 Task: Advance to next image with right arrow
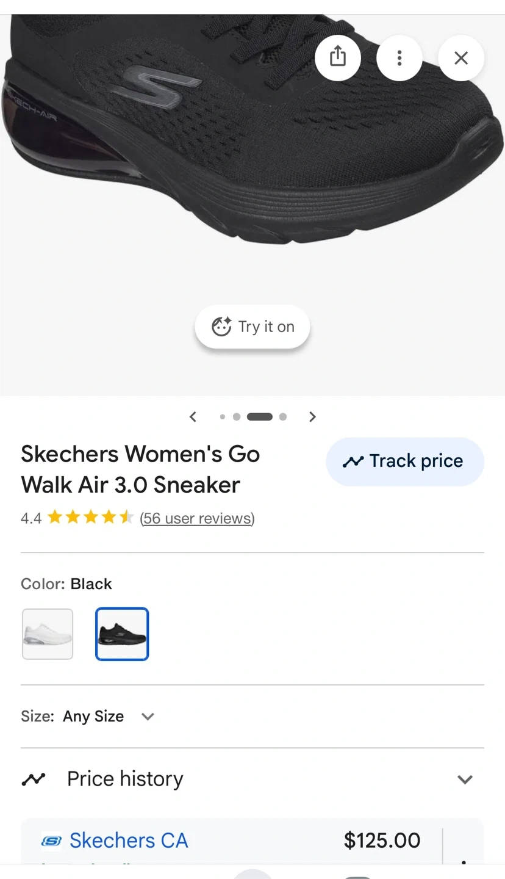click(312, 417)
